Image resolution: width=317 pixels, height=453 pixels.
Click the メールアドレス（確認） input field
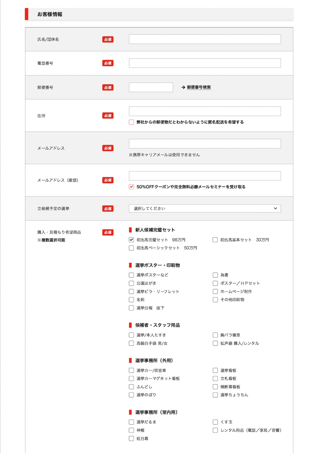tap(205, 176)
